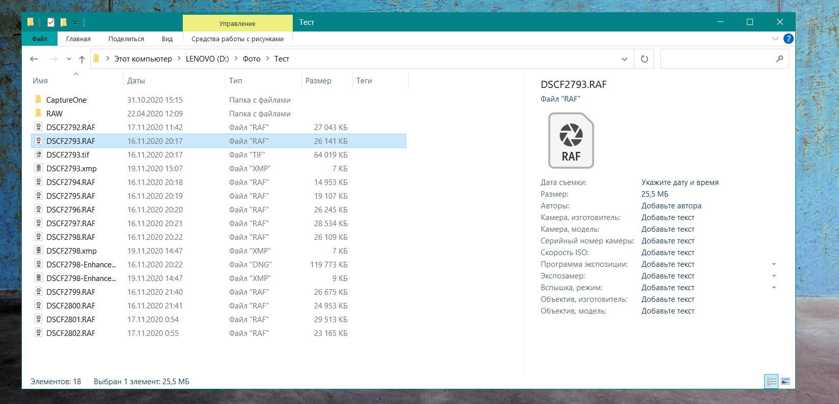Click the Properties quick access icon
Image resolution: width=839 pixels, height=404 pixels.
pyautogui.click(x=51, y=22)
